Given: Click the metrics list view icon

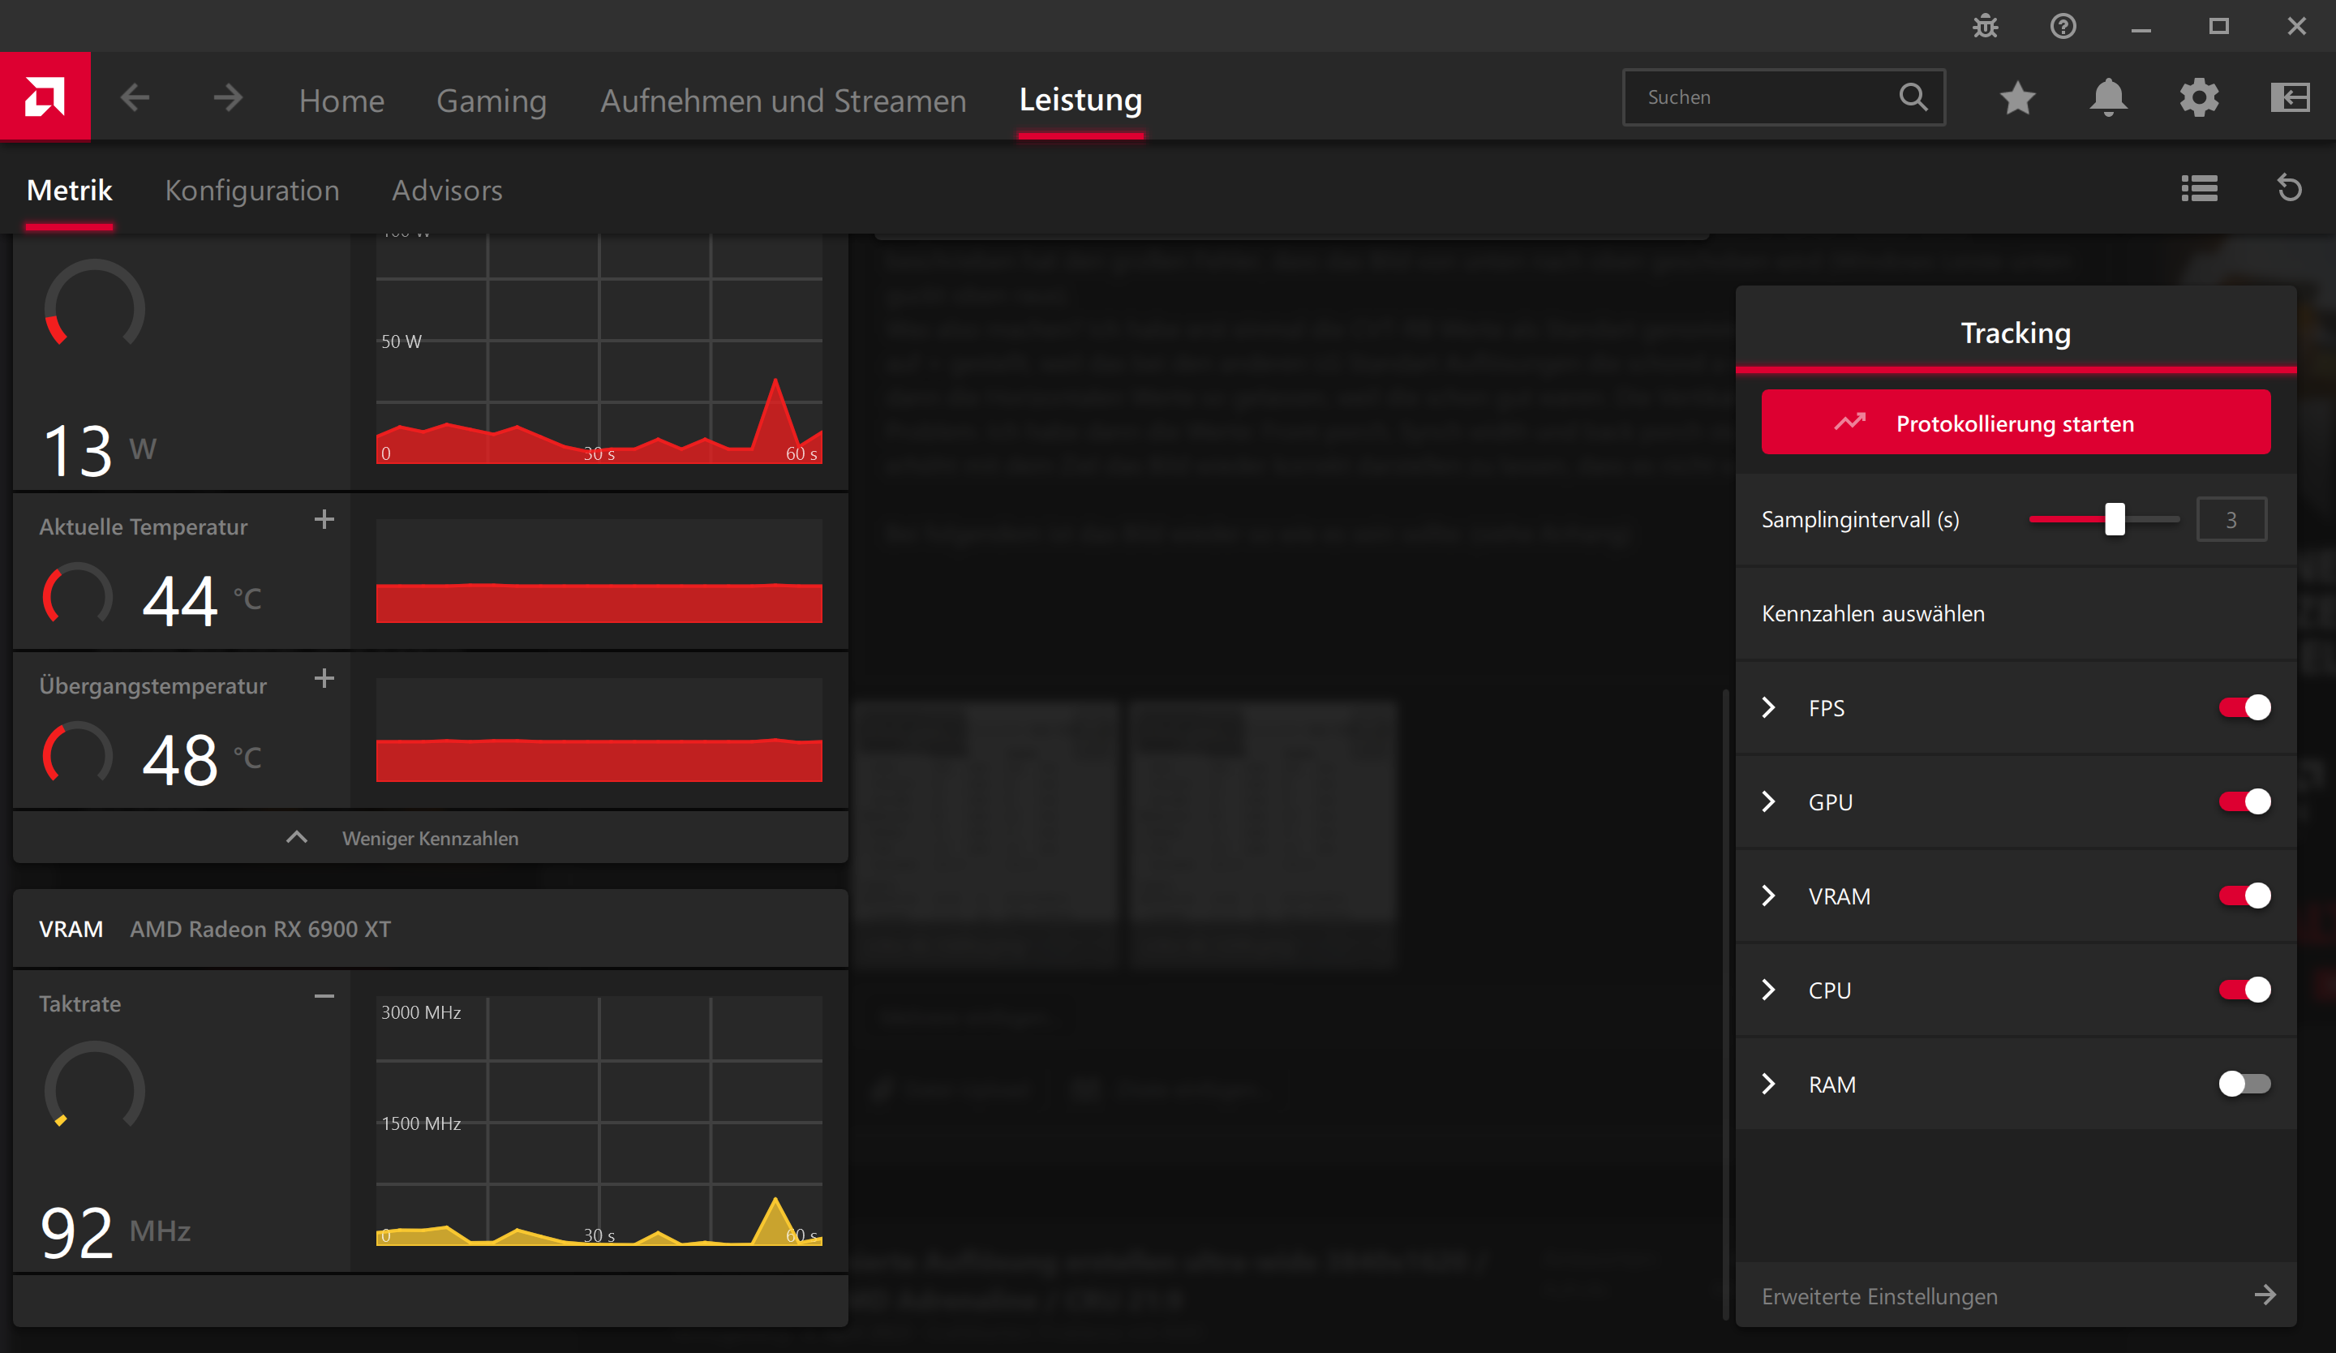Looking at the screenshot, I should tap(2199, 189).
